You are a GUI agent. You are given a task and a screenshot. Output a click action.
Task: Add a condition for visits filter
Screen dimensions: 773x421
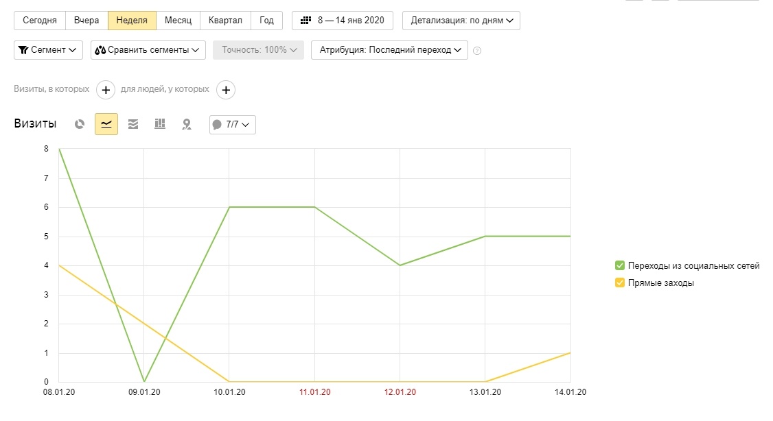point(105,89)
